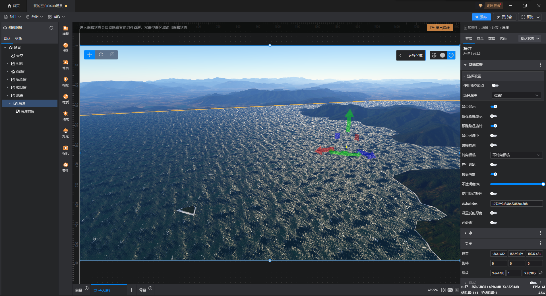Open 变换 section more options menu
The image size is (546, 296).
[540, 243]
